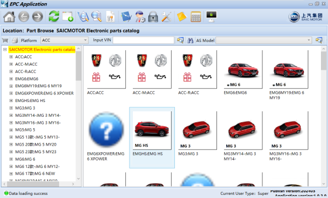Select SAICMOTOR Electronic parts catalog root label
The width and height of the screenshot is (328, 198).
[x=42, y=50]
